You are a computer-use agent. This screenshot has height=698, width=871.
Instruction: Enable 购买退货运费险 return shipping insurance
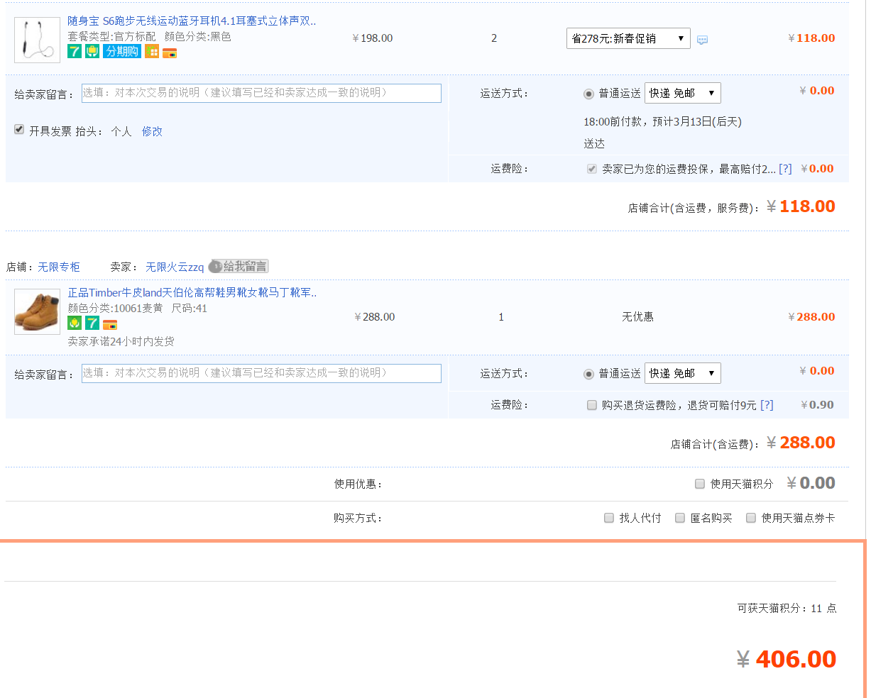pyautogui.click(x=592, y=405)
